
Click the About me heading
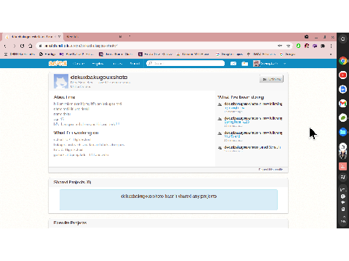65,97
